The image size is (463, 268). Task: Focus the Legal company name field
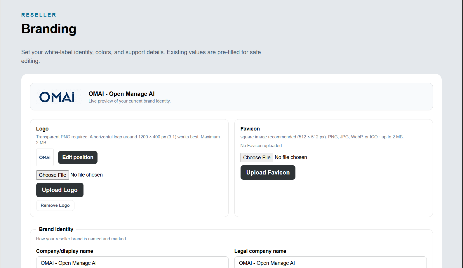(330, 262)
